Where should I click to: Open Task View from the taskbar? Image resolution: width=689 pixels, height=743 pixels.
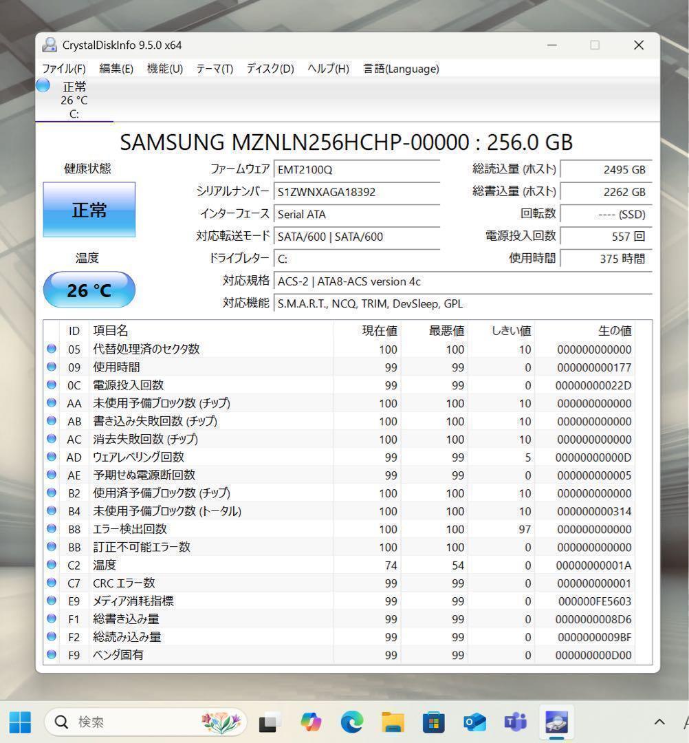[x=268, y=722]
